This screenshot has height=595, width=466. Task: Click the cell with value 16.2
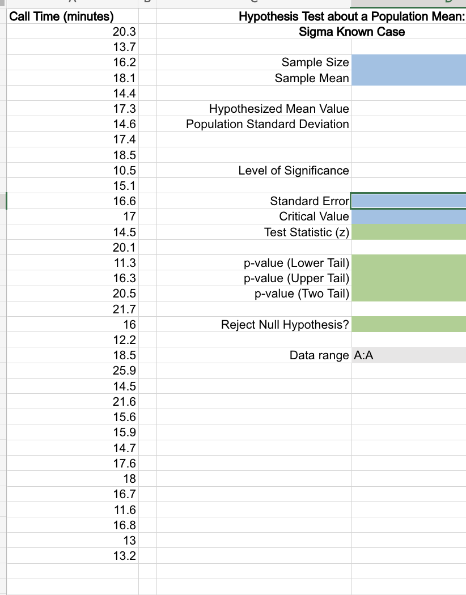coord(73,62)
